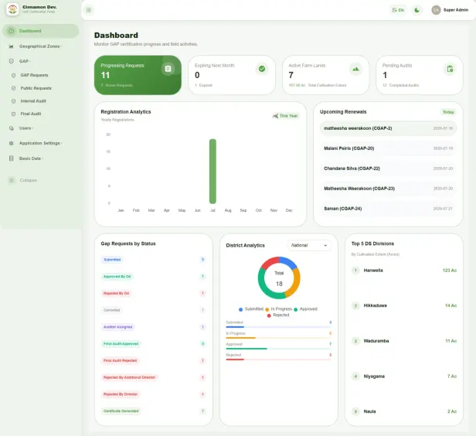Toggle dark mode moon icon

pyautogui.click(x=416, y=10)
